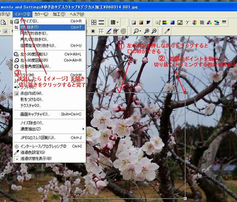Open the カラー(C) menu

41,14
